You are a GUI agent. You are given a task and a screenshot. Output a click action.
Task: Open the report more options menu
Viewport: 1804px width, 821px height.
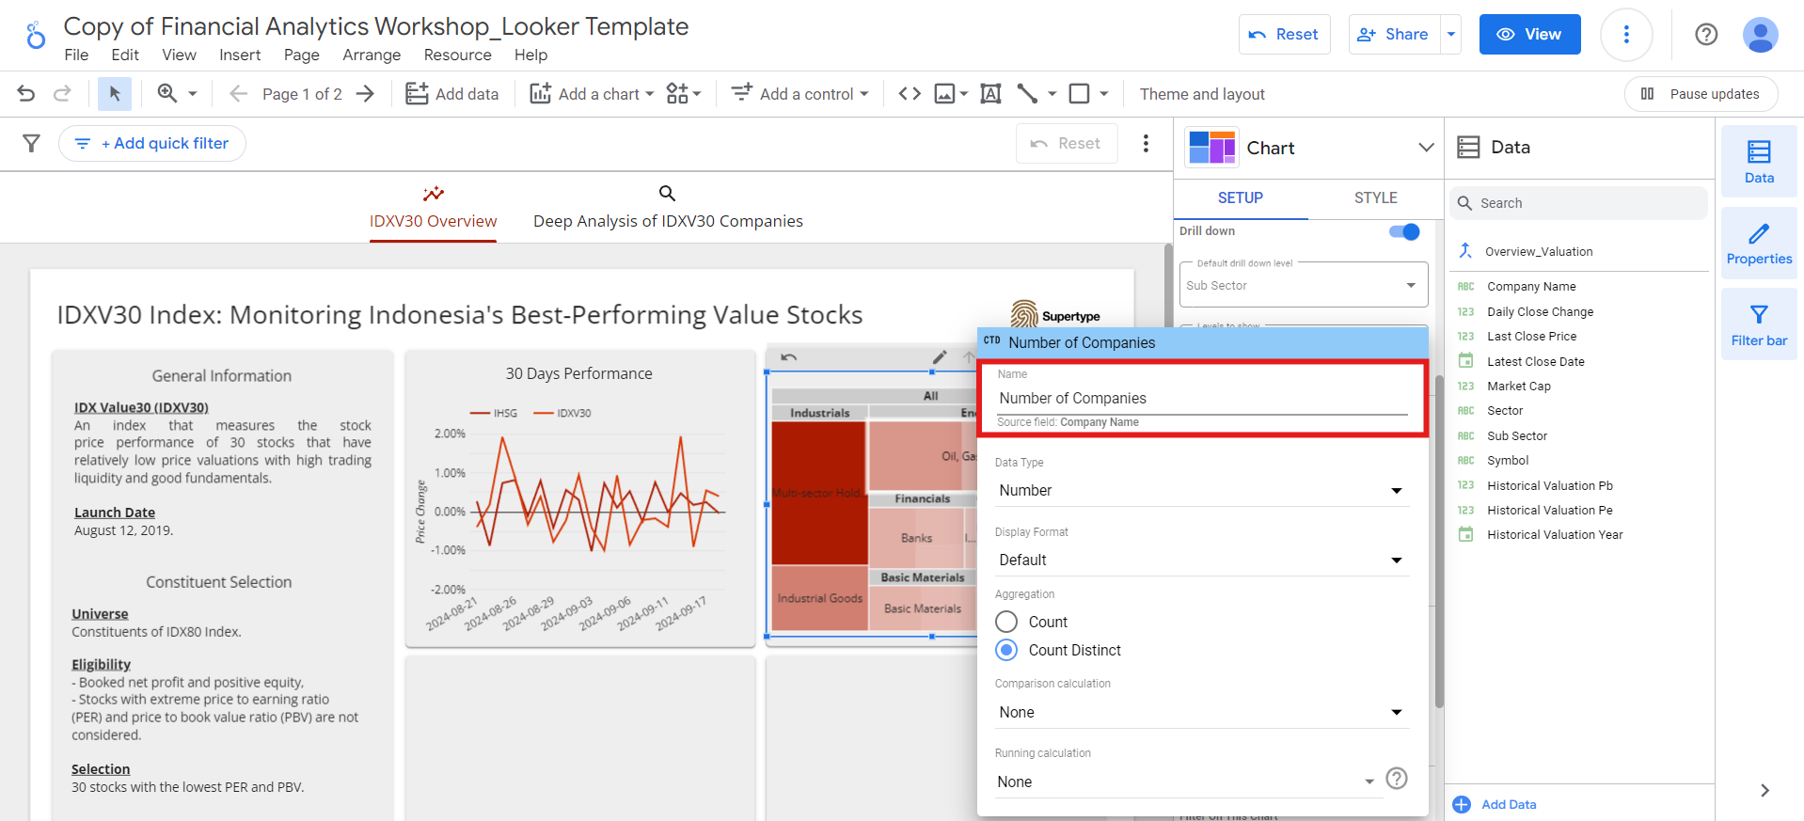1626,35
